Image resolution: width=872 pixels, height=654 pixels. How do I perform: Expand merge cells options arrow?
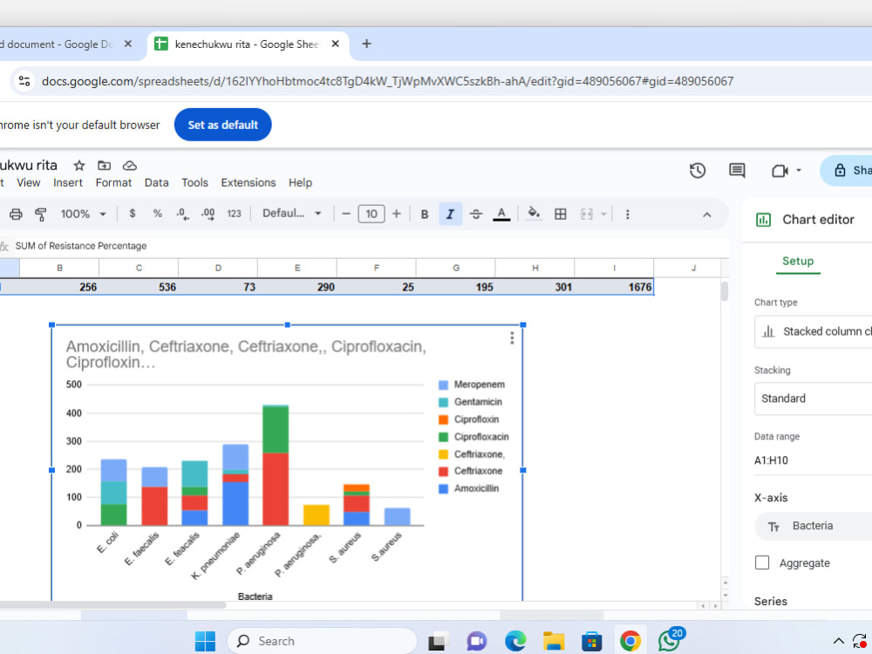click(603, 215)
